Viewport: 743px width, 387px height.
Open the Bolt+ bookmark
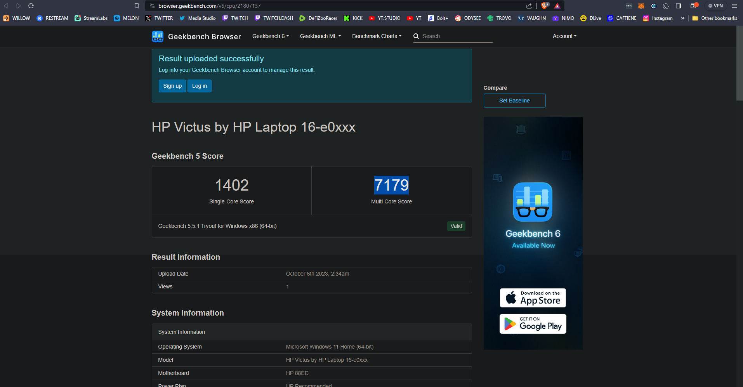point(438,18)
